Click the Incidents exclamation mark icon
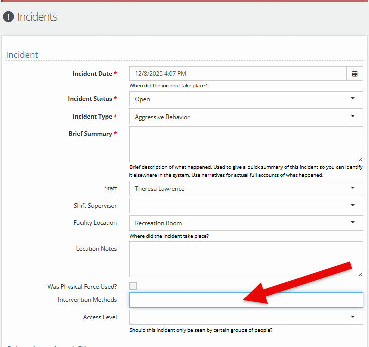The height and width of the screenshot is (347, 369). click(8, 17)
